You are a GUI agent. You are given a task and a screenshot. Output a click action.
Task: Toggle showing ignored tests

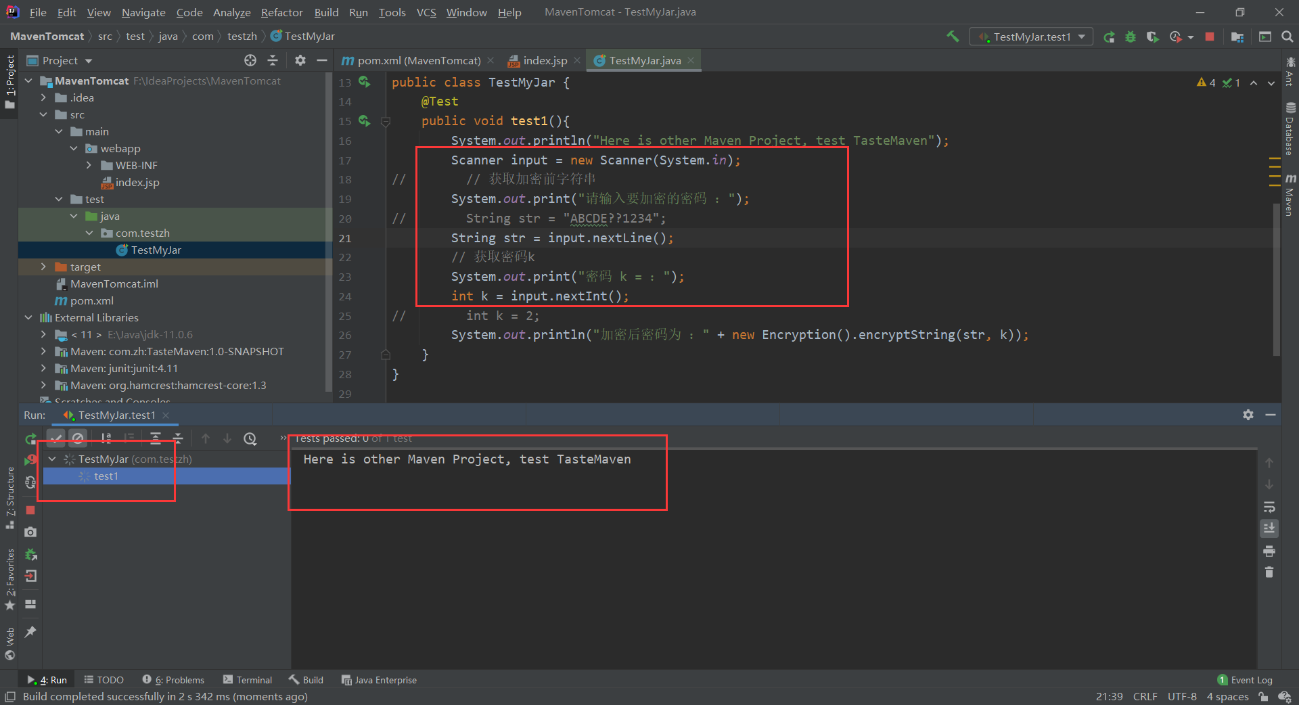click(78, 438)
